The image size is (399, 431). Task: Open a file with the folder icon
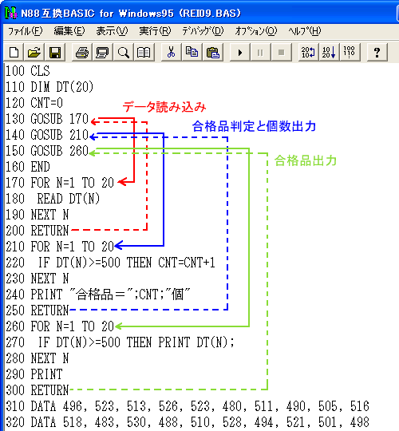pos(34,52)
